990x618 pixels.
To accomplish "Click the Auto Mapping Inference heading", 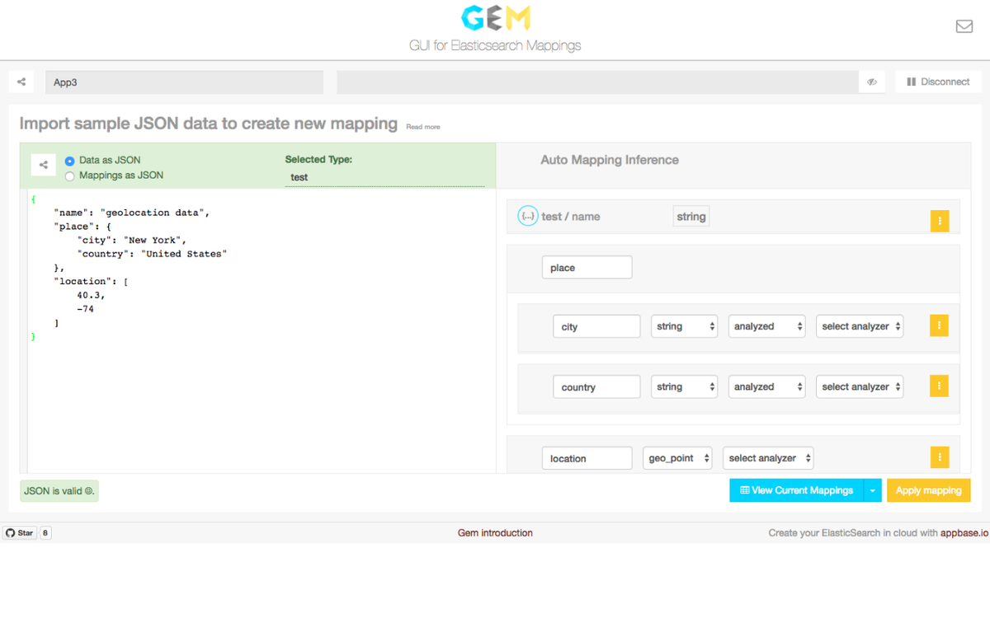I will [610, 160].
